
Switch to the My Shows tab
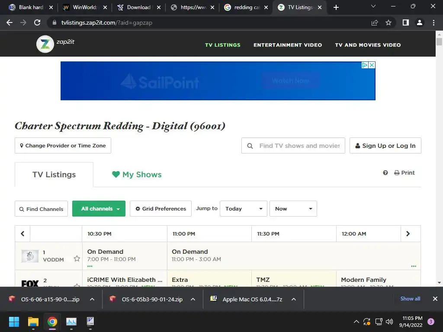point(137,175)
